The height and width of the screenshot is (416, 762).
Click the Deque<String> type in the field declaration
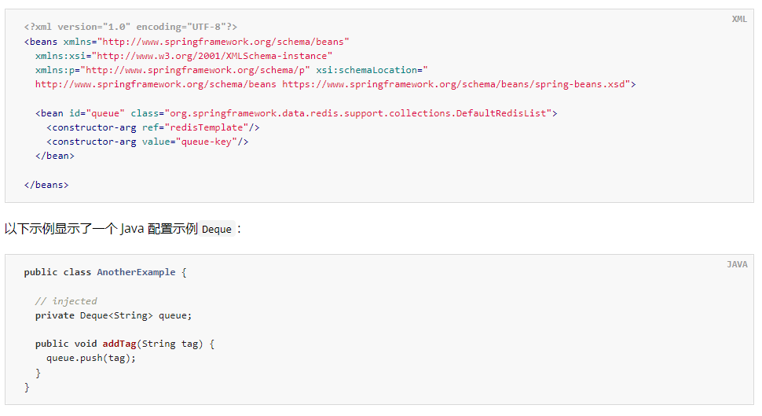pyautogui.click(x=116, y=315)
